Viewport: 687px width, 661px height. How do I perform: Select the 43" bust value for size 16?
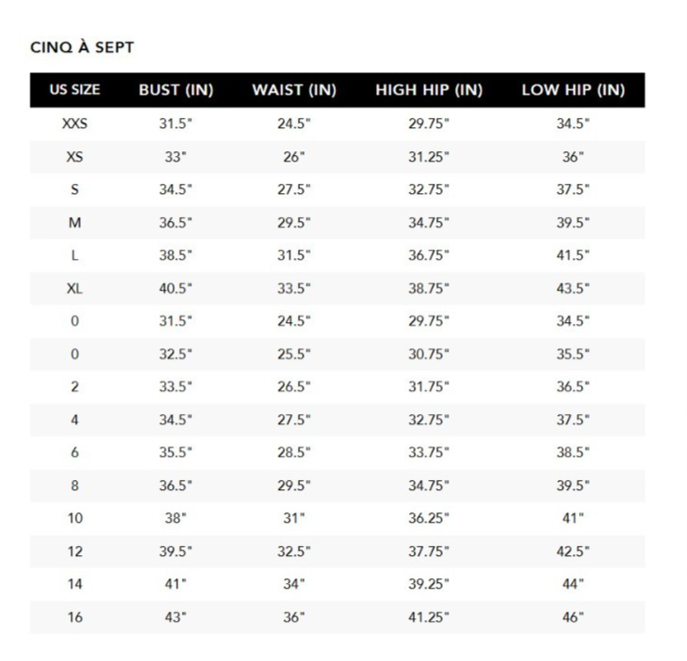pyautogui.click(x=176, y=617)
